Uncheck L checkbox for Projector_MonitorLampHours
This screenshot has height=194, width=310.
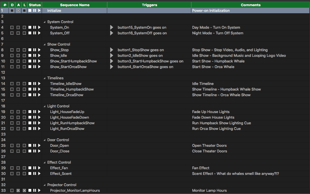point(24,190)
